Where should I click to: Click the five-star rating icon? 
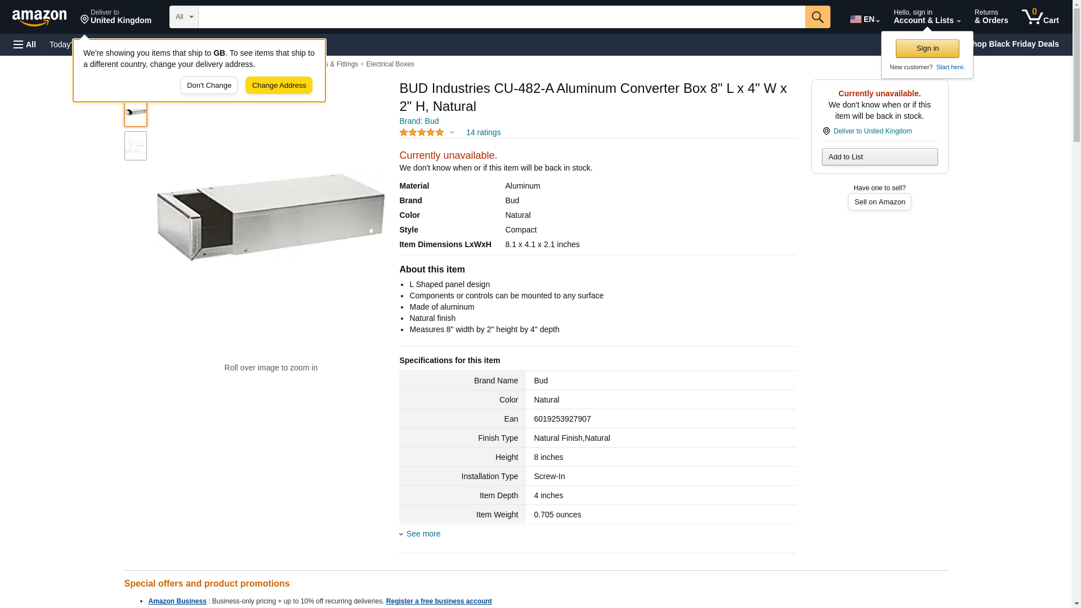click(x=422, y=132)
